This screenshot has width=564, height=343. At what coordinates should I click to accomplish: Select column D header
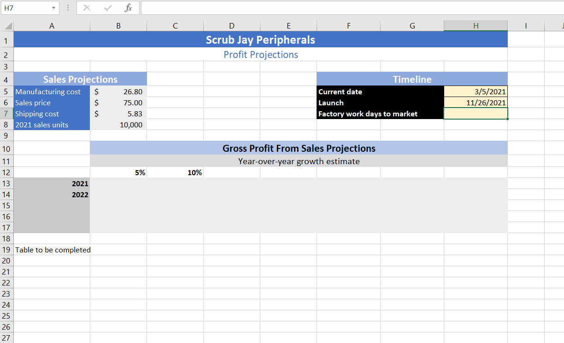pos(232,26)
